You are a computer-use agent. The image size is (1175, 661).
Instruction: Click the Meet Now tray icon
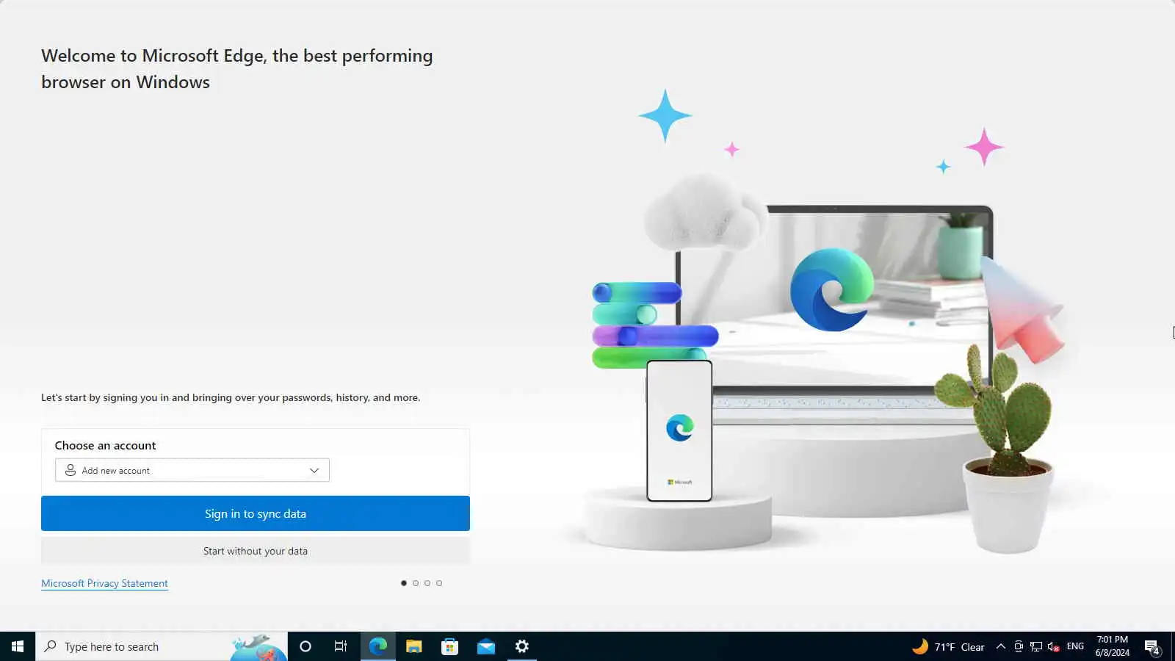point(1019,646)
